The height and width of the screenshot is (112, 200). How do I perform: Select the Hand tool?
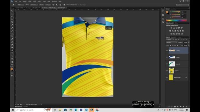coord(12,62)
